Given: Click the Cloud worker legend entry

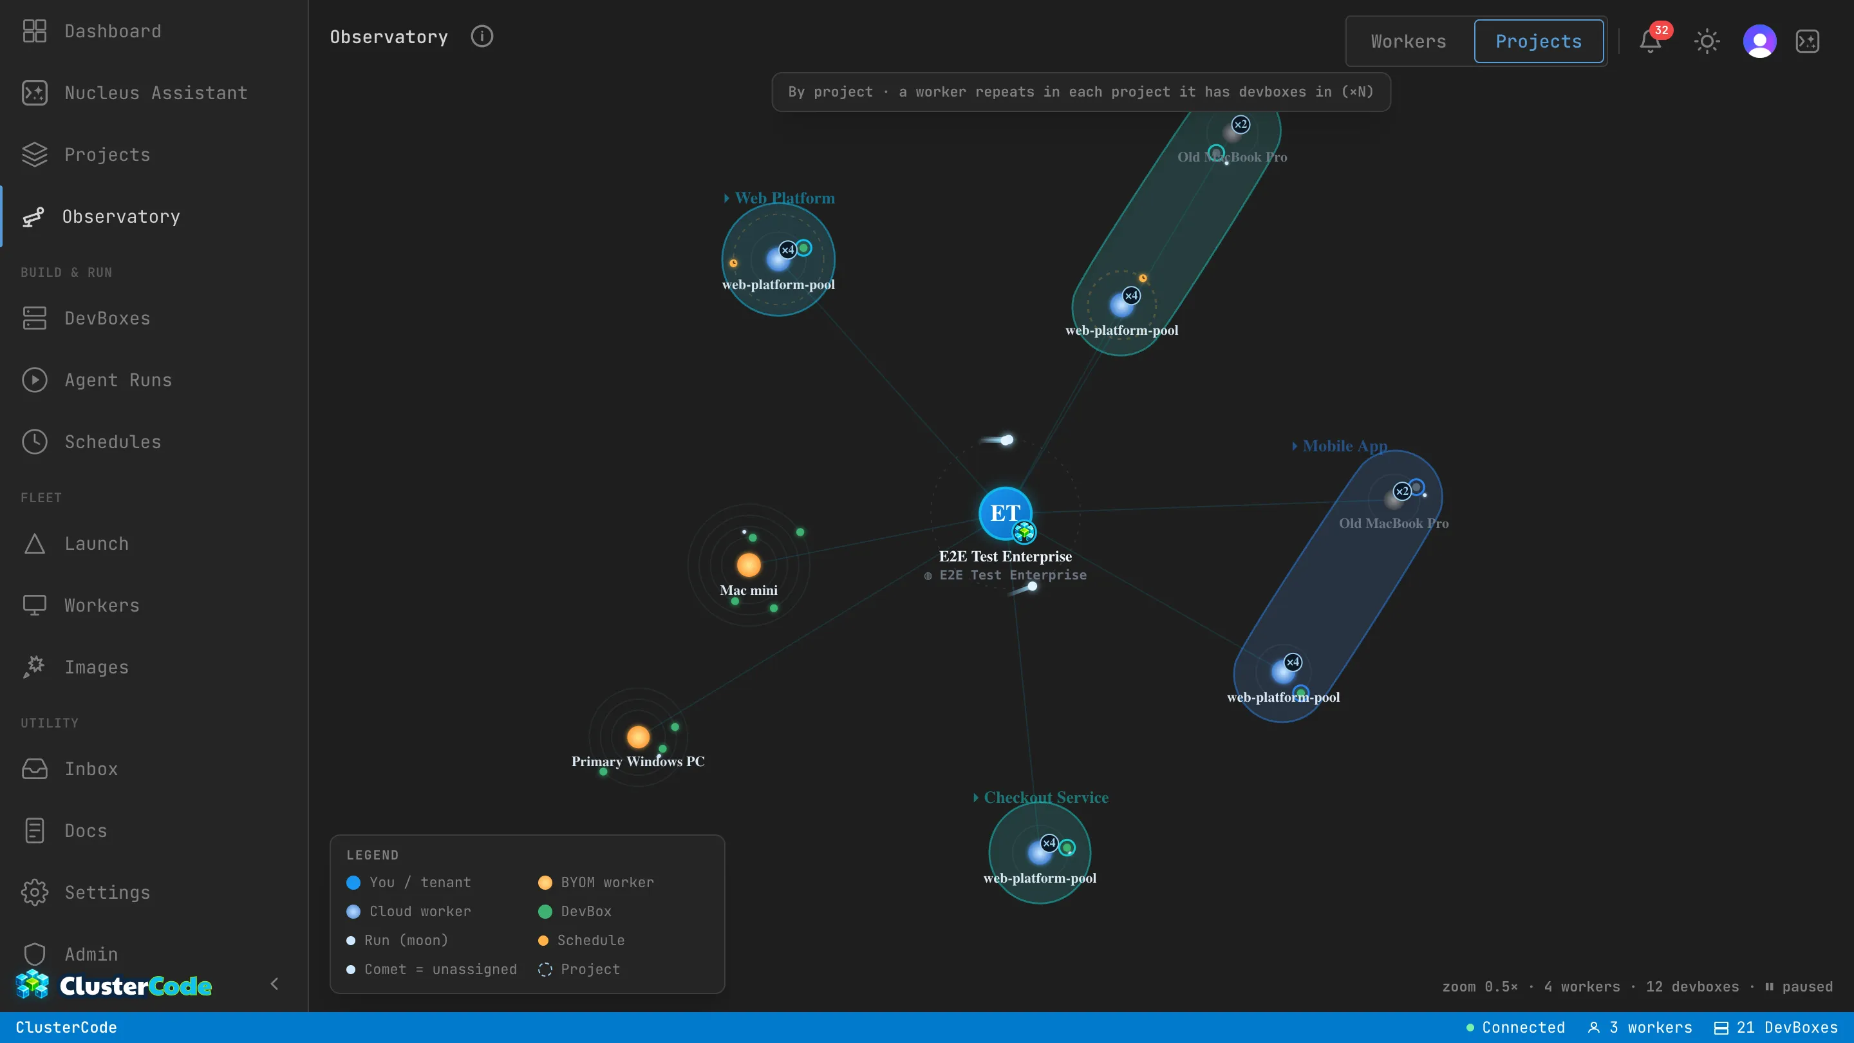Looking at the screenshot, I should [x=409, y=911].
